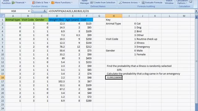Expand the formula bar with the chevron
Viewport: 198px width, 111px height.
pos(196,11)
